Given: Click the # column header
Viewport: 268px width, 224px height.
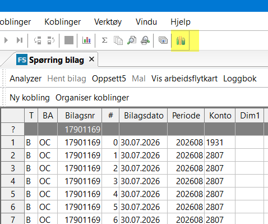Looking at the screenshot, I should click(110, 116).
